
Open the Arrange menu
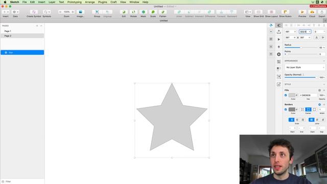(90, 2)
